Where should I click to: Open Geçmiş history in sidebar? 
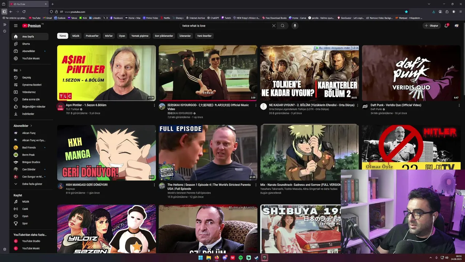(x=29, y=78)
